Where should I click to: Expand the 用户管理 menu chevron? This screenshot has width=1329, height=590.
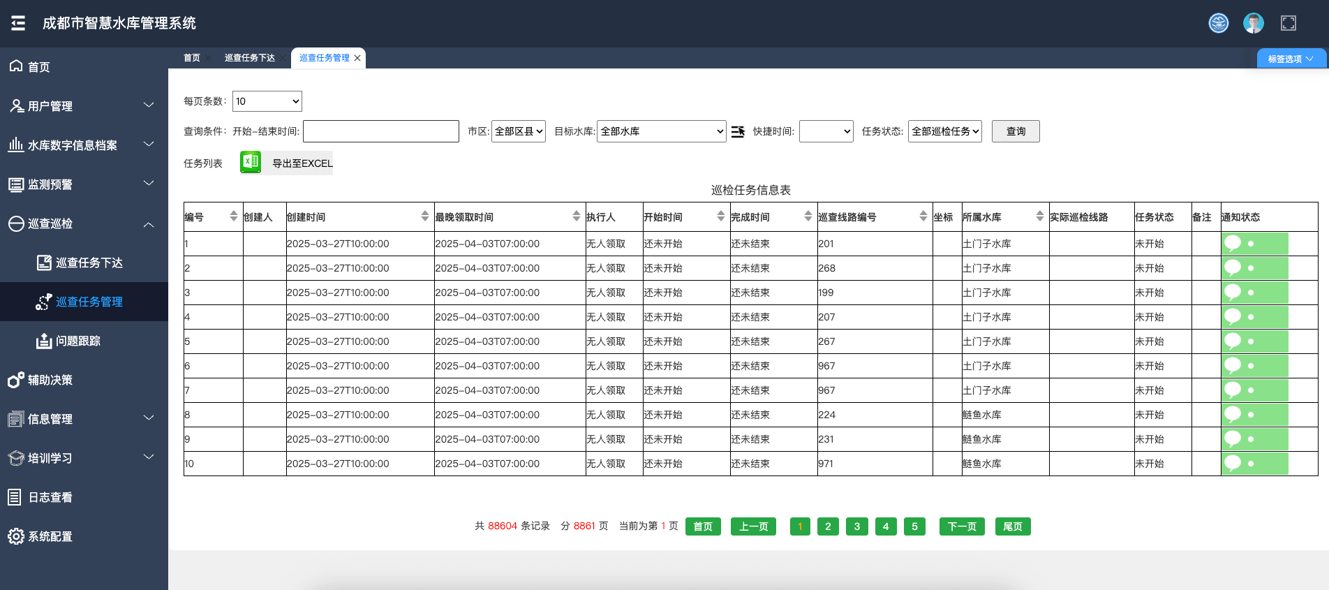pyautogui.click(x=149, y=105)
